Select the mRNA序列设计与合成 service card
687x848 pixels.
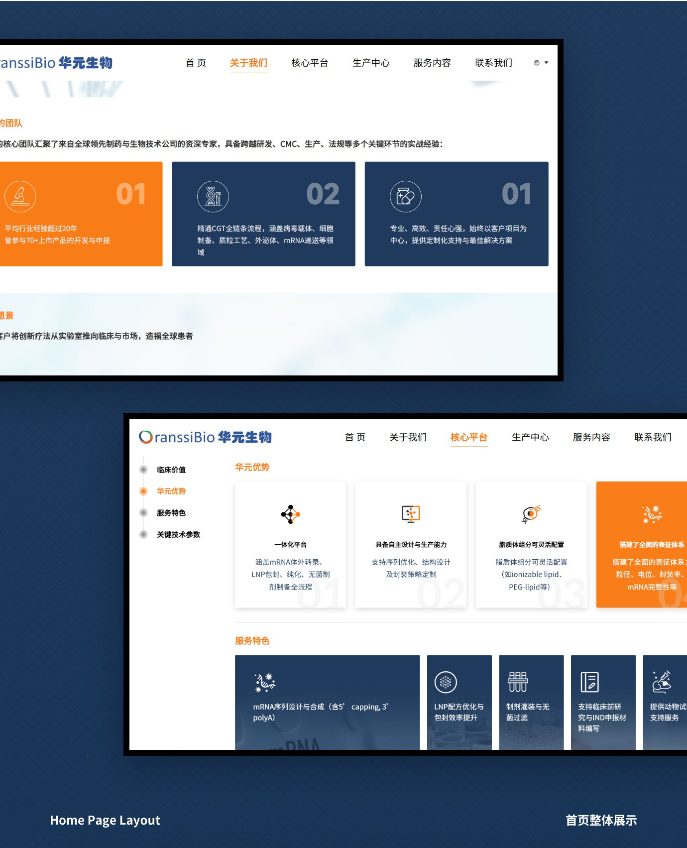(x=327, y=702)
